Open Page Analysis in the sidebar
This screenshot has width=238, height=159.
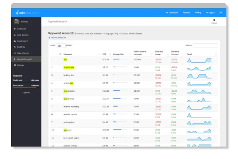coord(23,53)
